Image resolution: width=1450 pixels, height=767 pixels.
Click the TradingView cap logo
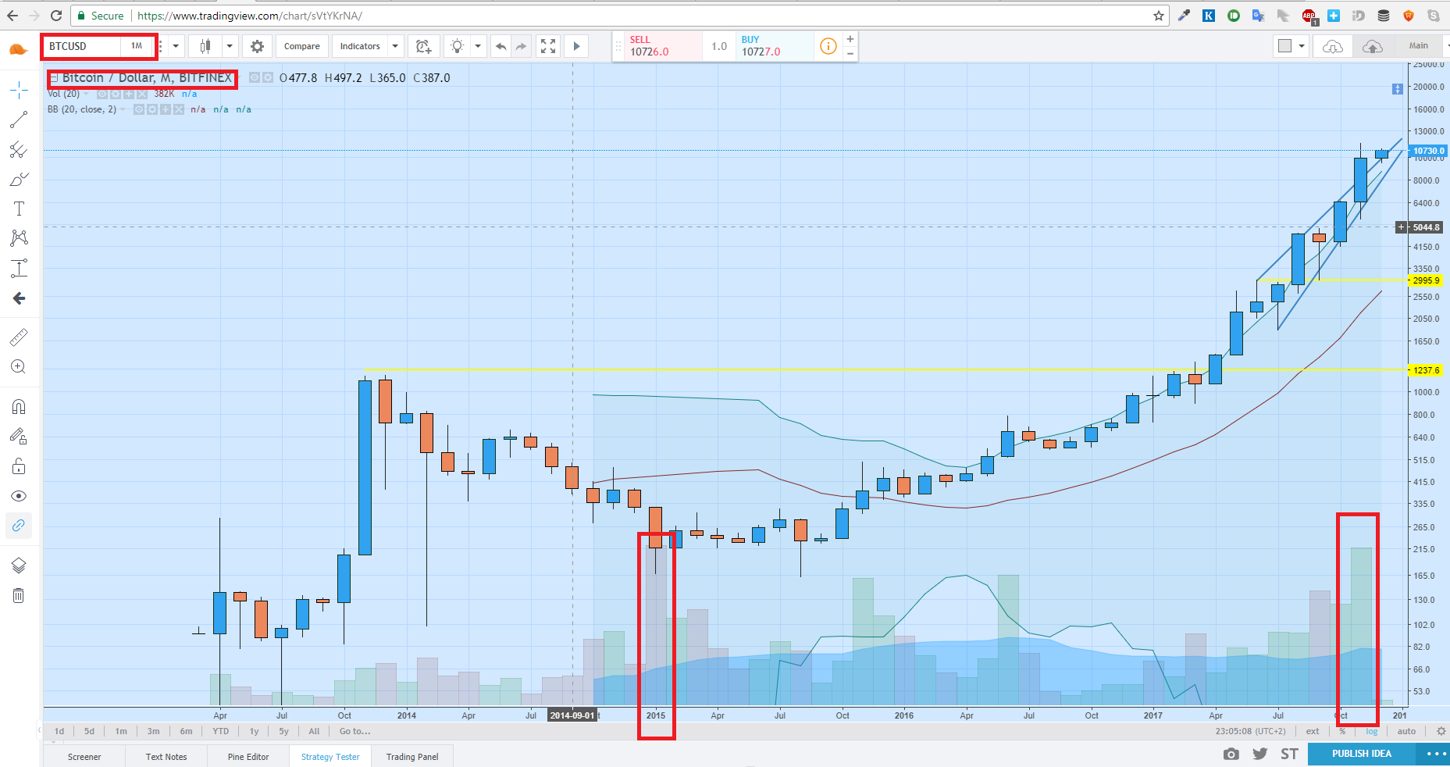[x=19, y=49]
